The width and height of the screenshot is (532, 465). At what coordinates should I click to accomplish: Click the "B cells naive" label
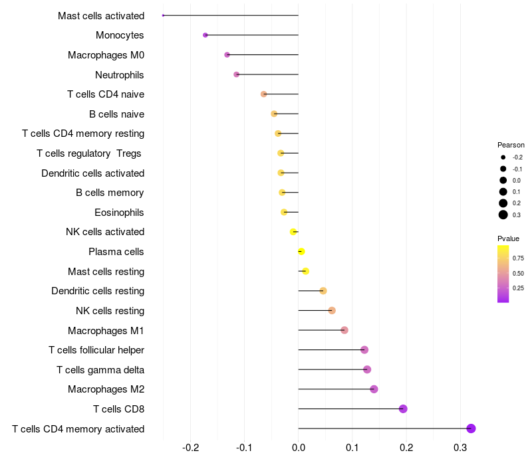117,114
